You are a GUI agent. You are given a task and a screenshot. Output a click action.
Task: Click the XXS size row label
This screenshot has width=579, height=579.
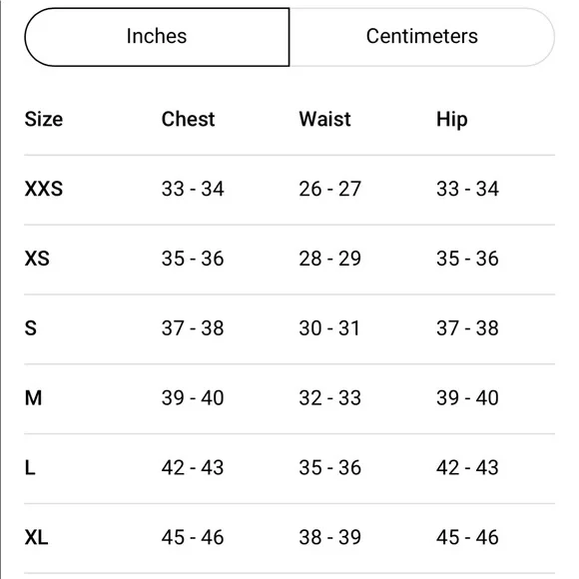[x=44, y=189]
